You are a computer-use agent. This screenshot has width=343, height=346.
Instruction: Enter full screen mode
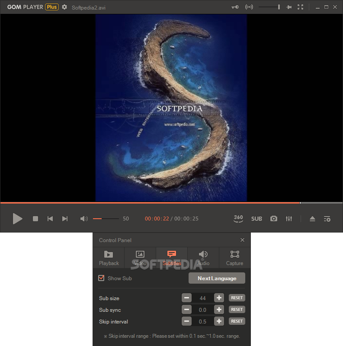(300, 7)
